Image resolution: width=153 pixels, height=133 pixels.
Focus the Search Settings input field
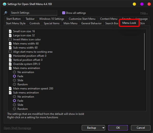click(x=33, y=13)
